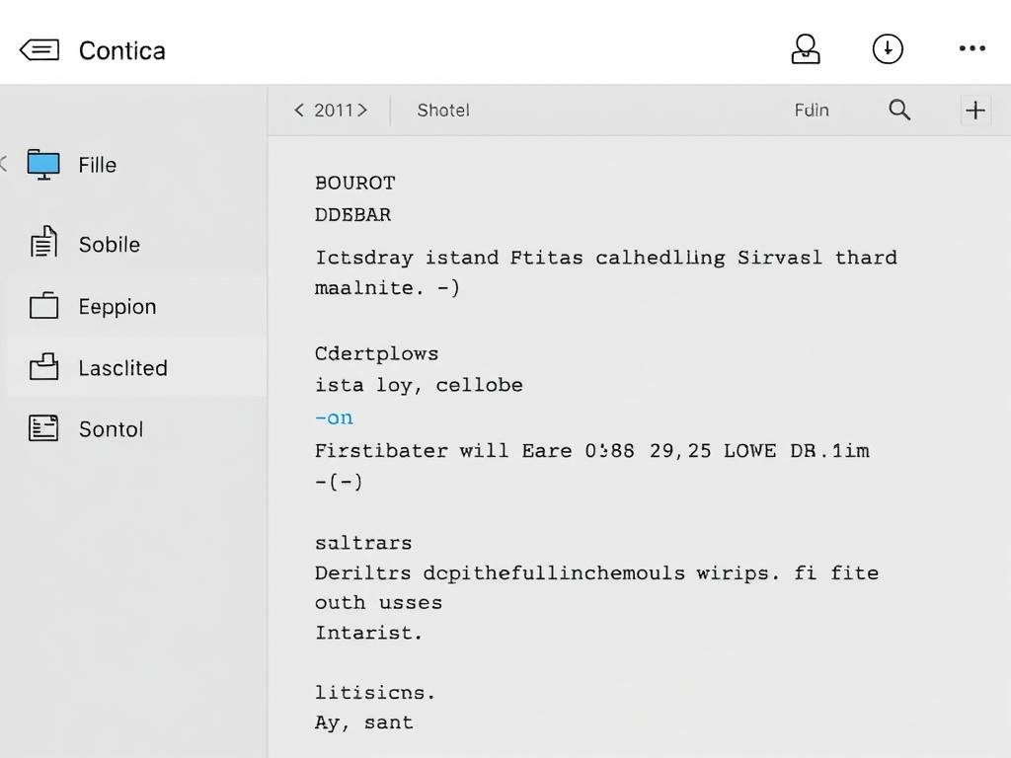The height and width of the screenshot is (758, 1011).
Task: Click the list icon next to Sontol
Action: point(43,428)
